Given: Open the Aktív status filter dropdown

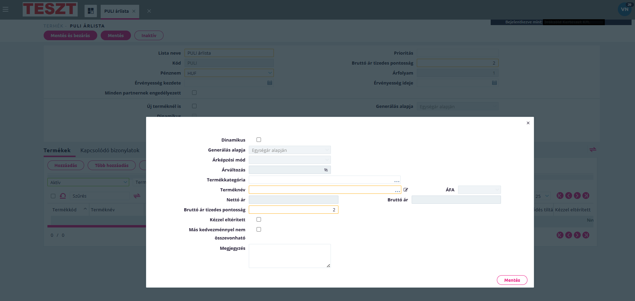Looking at the screenshot, I should click(88, 182).
